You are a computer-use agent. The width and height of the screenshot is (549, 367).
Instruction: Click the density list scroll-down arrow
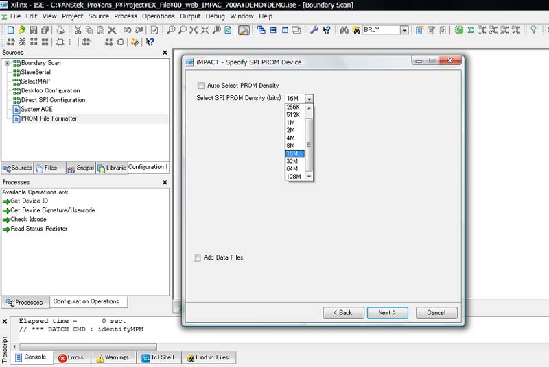(x=309, y=177)
